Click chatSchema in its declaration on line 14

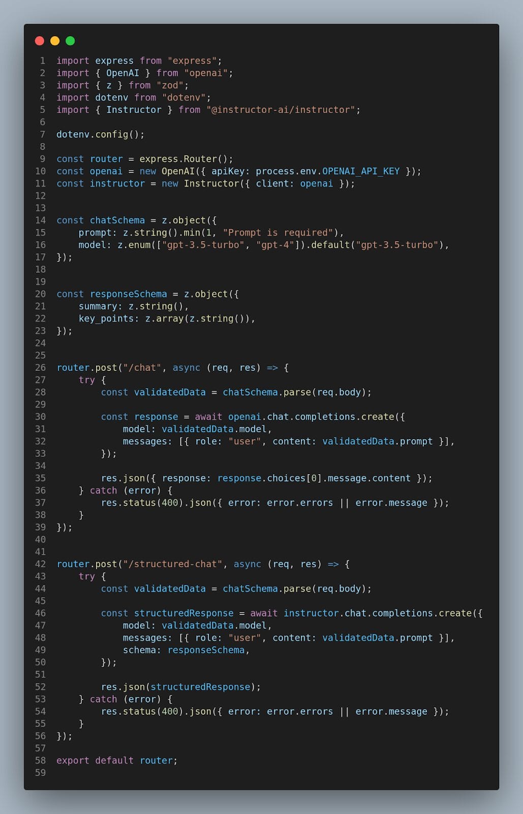point(117,220)
